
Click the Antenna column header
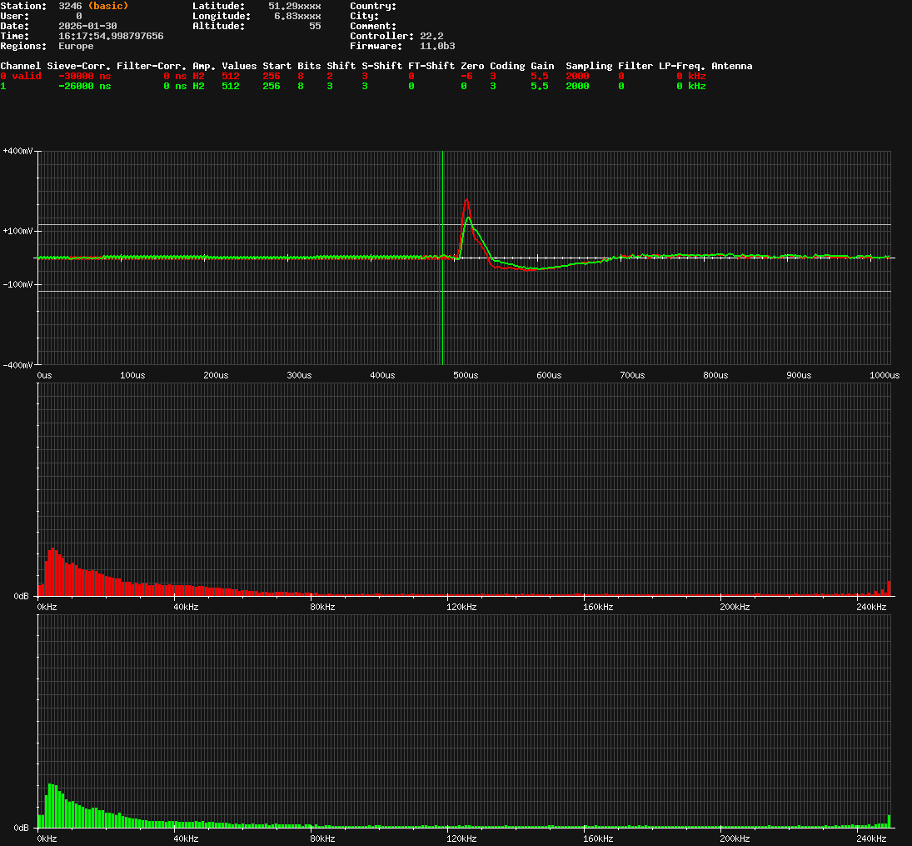[731, 66]
